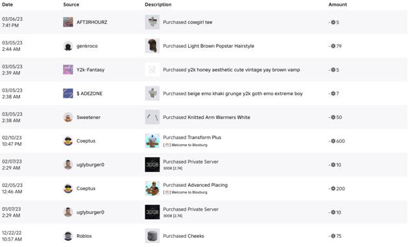Image resolution: width=415 pixels, height=247 pixels.
Task: Click the Advanced Placing gamepass thumbnail
Action: pyautogui.click(x=152, y=188)
